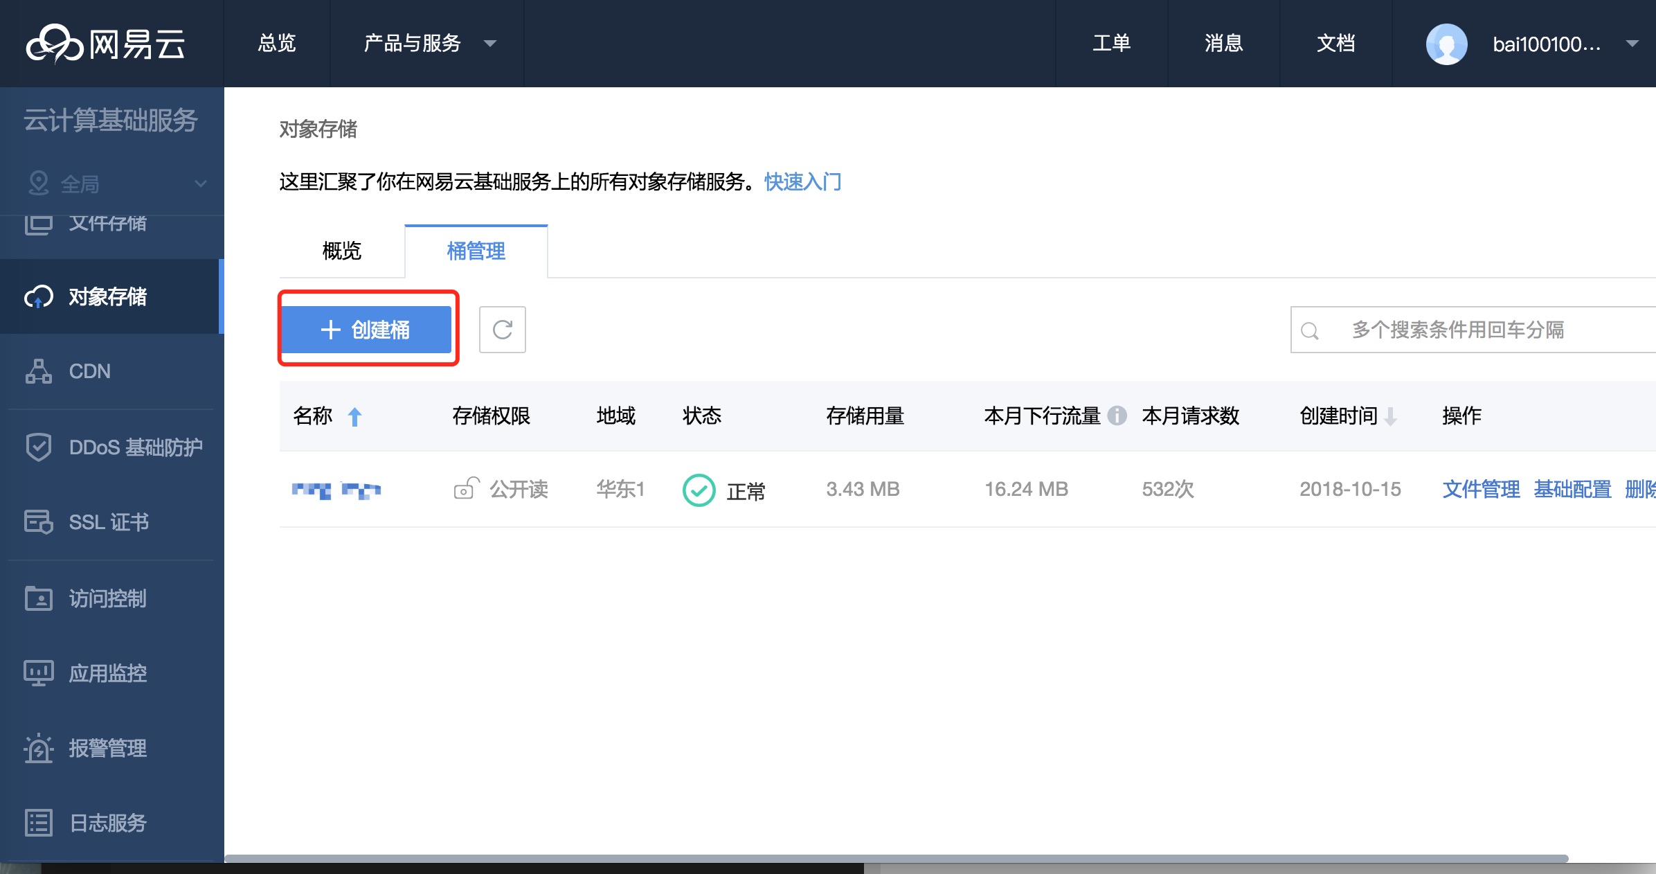The image size is (1656, 874).
Task: Click the 532次 request count
Action: click(1168, 489)
